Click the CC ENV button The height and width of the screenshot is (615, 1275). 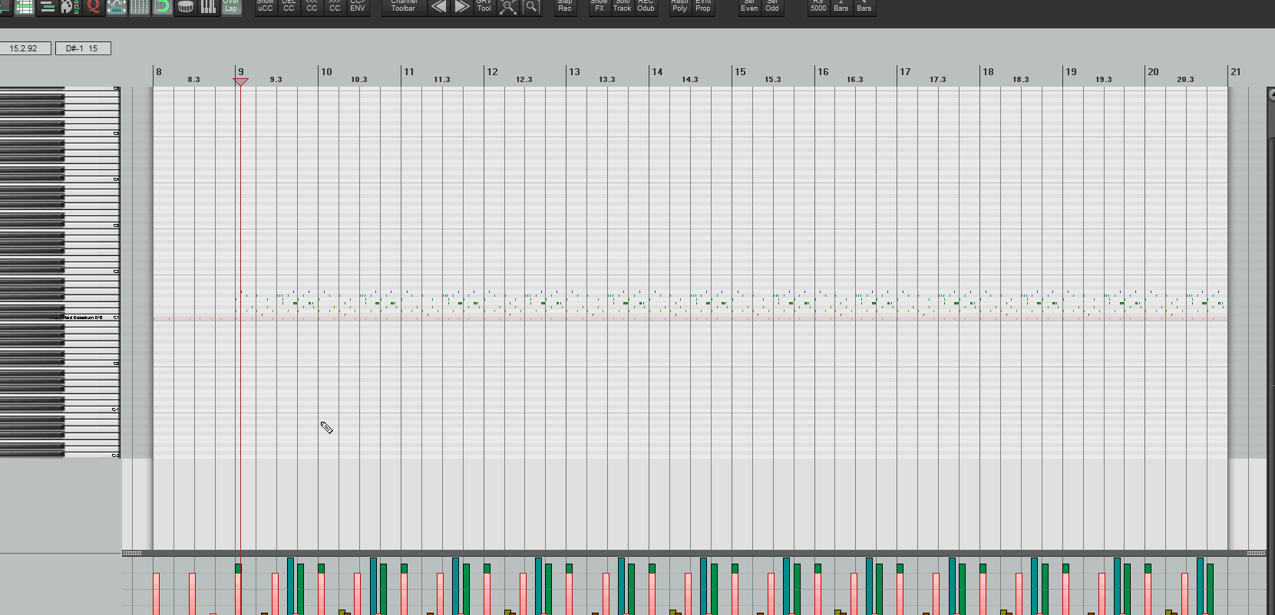click(358, 7)
